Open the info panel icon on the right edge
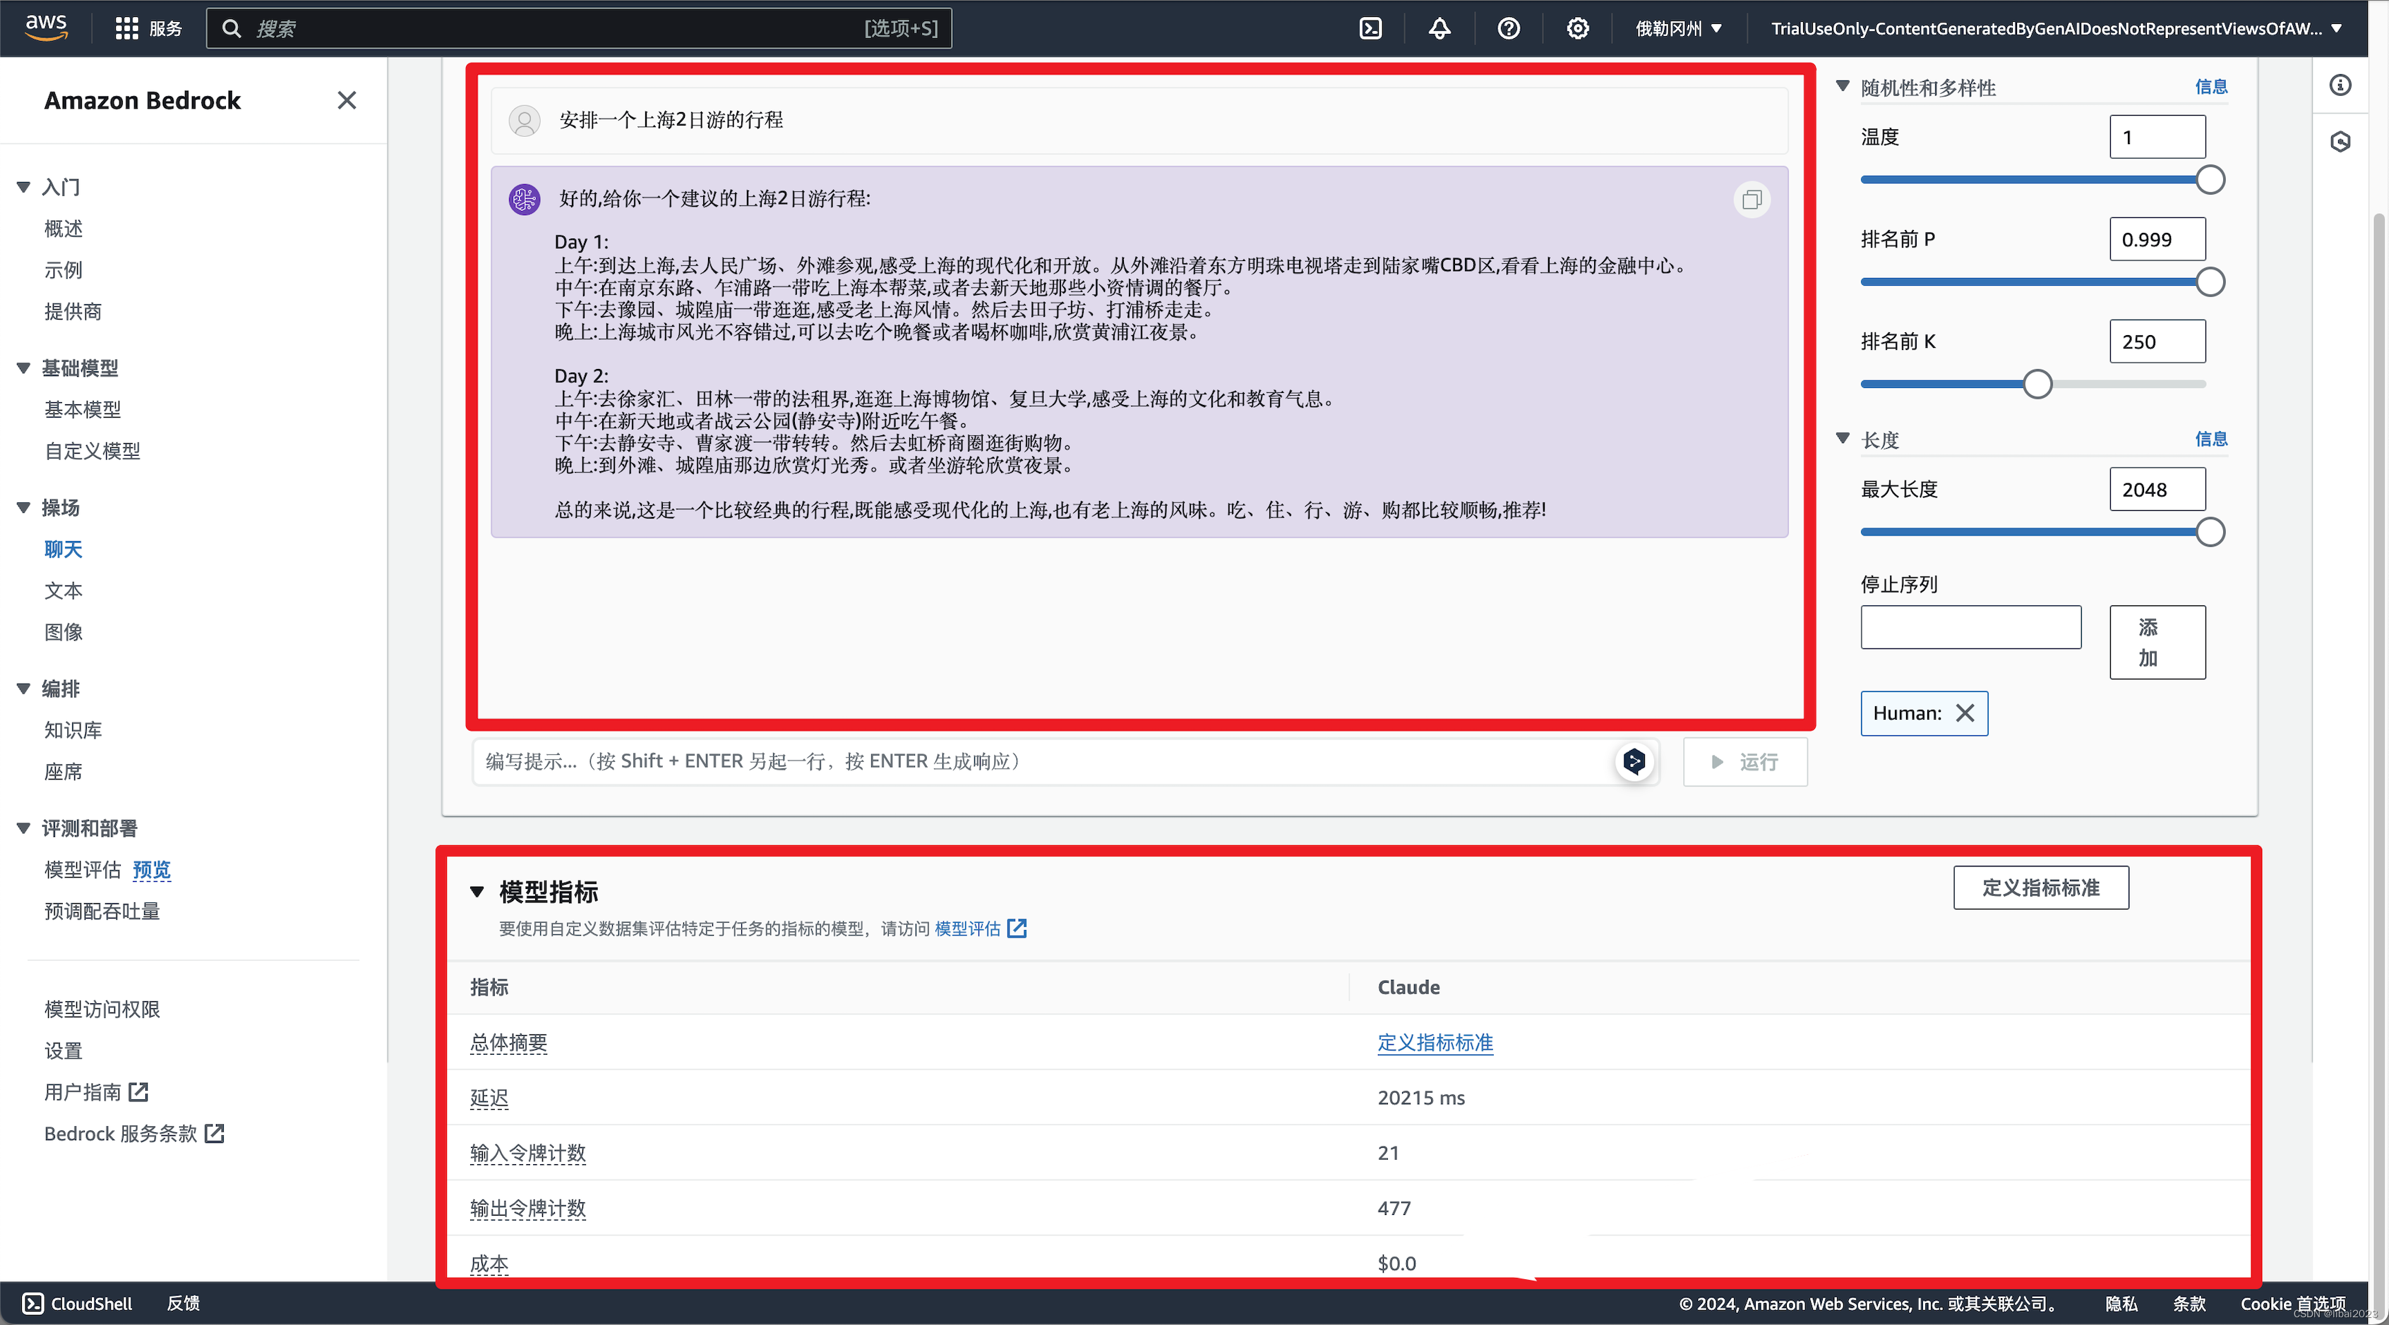Screen dimensions: 2389x1325 2341,85
